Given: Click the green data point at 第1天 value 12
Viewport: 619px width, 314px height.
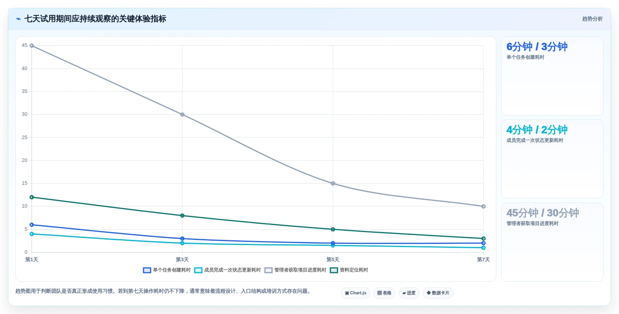Looking at the screenshot, I should pos(32,197).
